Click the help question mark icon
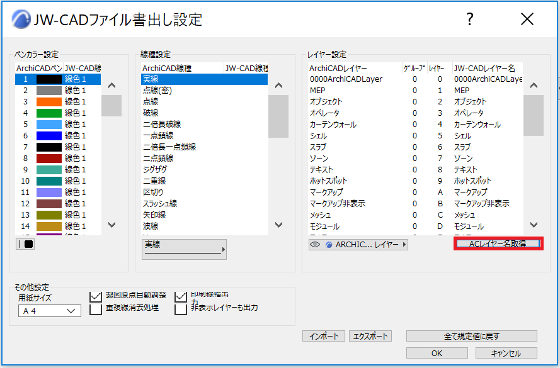Image resolution: width=560 pixels, height=368 pixels. coord(470,19)
